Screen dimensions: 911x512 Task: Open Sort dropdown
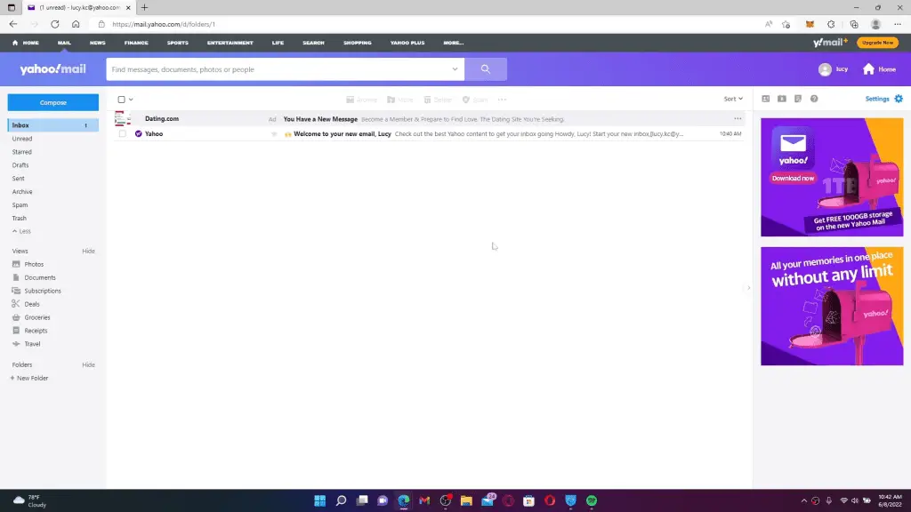(733, 99)
